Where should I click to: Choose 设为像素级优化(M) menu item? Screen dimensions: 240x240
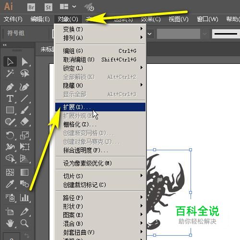[x=100, y=163]
